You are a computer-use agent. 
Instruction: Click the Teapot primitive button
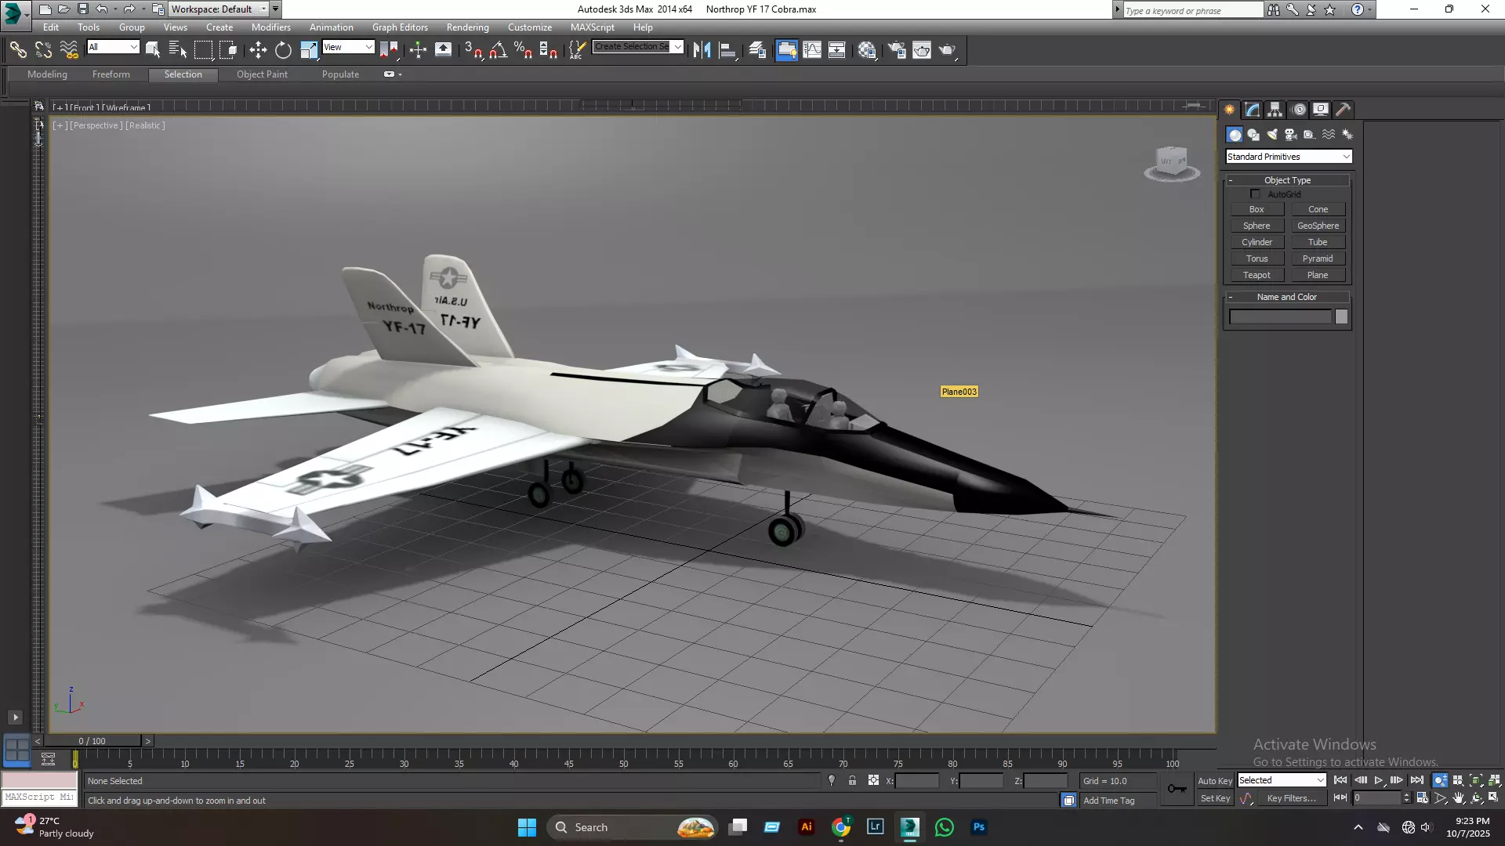(x=1257, y=275)
